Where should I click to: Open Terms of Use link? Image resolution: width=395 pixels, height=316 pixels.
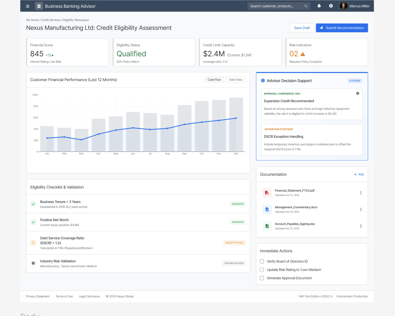tap(64, 296)
